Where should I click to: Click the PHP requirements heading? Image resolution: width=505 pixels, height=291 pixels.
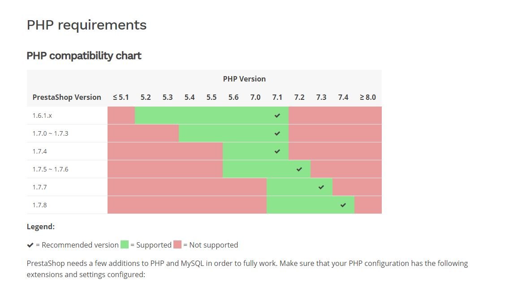pos(86,25)
